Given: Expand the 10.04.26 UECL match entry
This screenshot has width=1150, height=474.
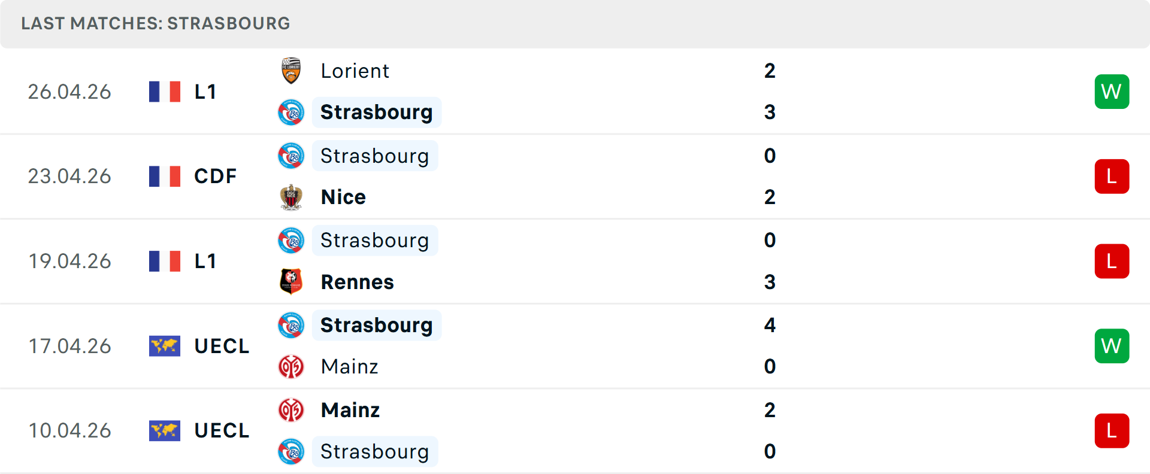Looking at the screenshot, I should 575,430.
